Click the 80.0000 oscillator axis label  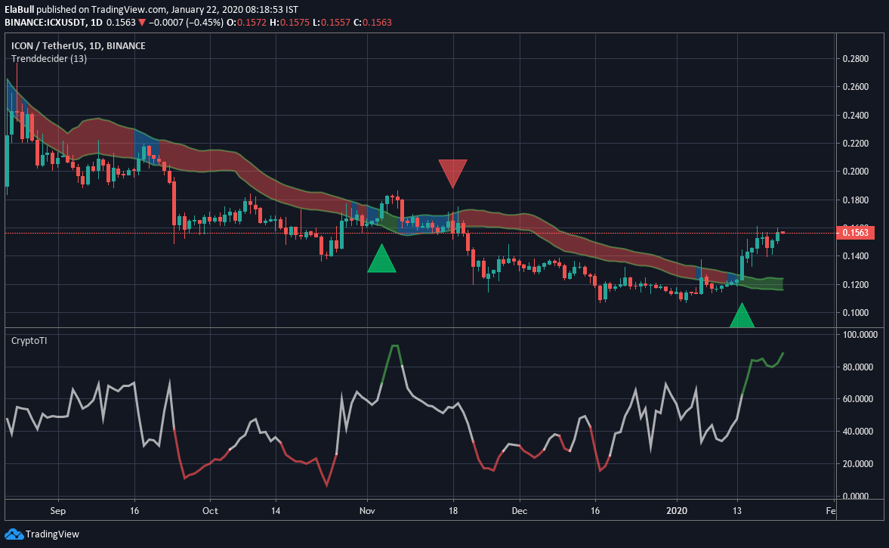857,367
